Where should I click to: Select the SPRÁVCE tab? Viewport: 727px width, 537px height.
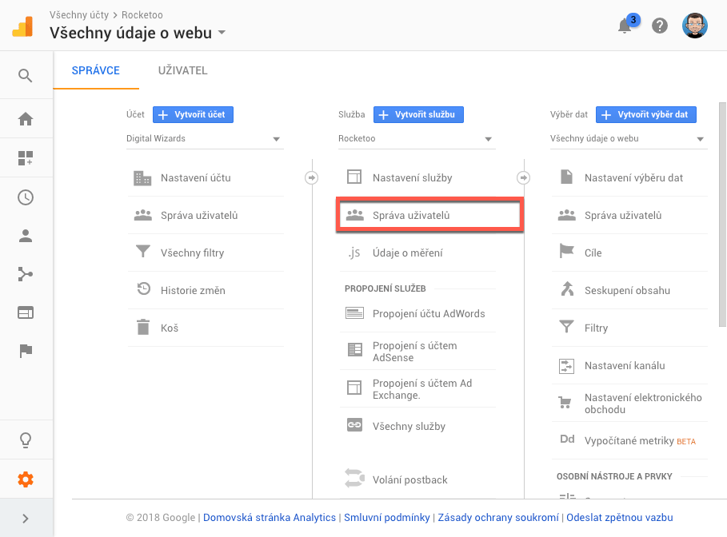click(96, 70)
